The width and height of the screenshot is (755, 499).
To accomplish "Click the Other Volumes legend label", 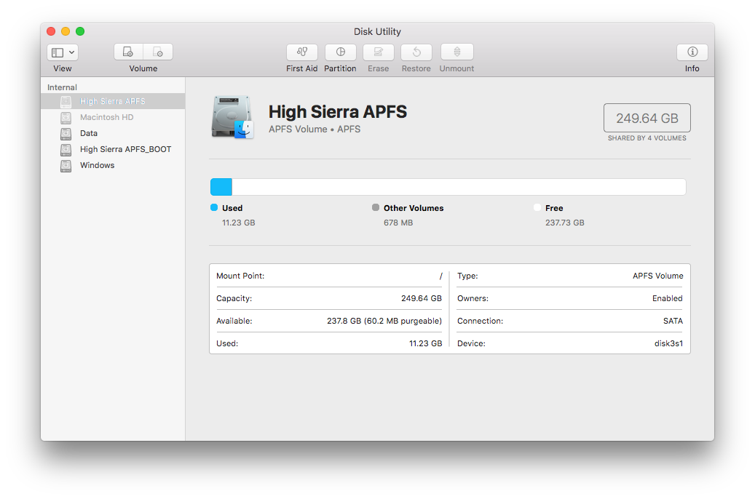I will pyautogui.click(x=414, y=208).
